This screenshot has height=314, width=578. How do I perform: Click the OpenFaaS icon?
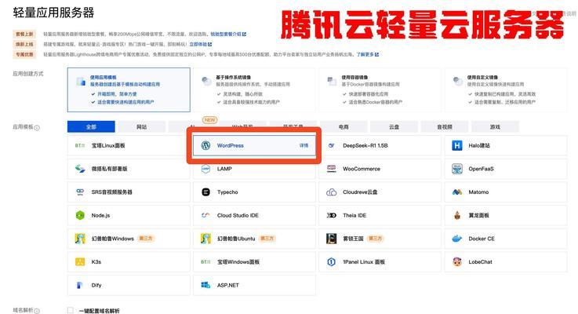pos(457,169)
